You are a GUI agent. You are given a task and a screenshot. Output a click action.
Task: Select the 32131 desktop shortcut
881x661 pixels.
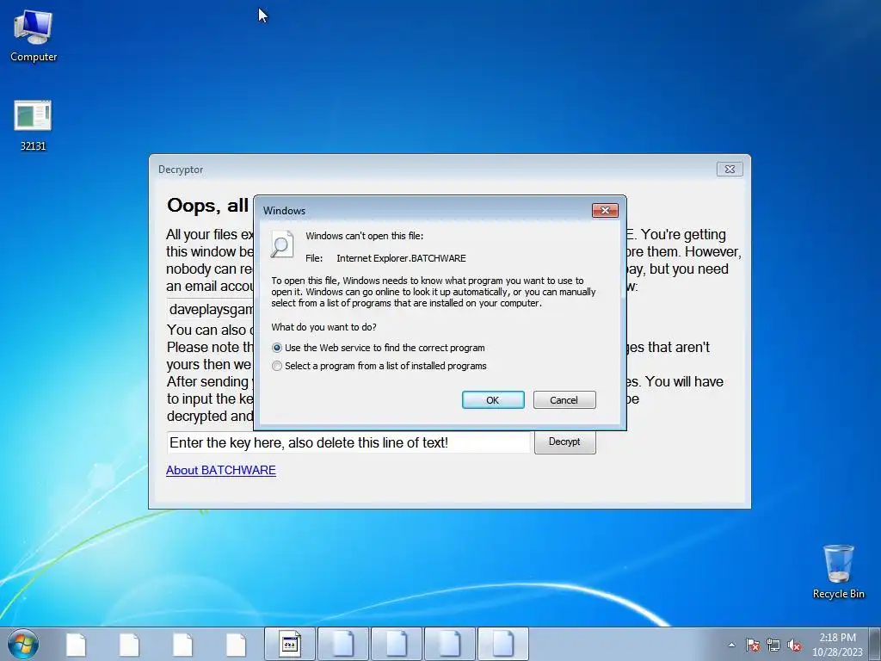(x=33, y=125)
